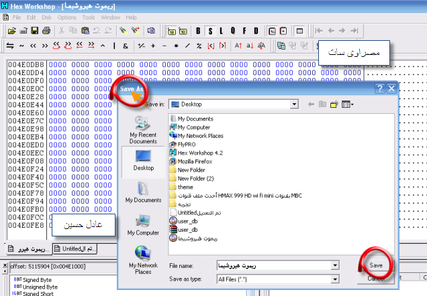Open the Window menu
This screenshot has width=427, height=296.
pyautogui.click(x=110, y=17)
